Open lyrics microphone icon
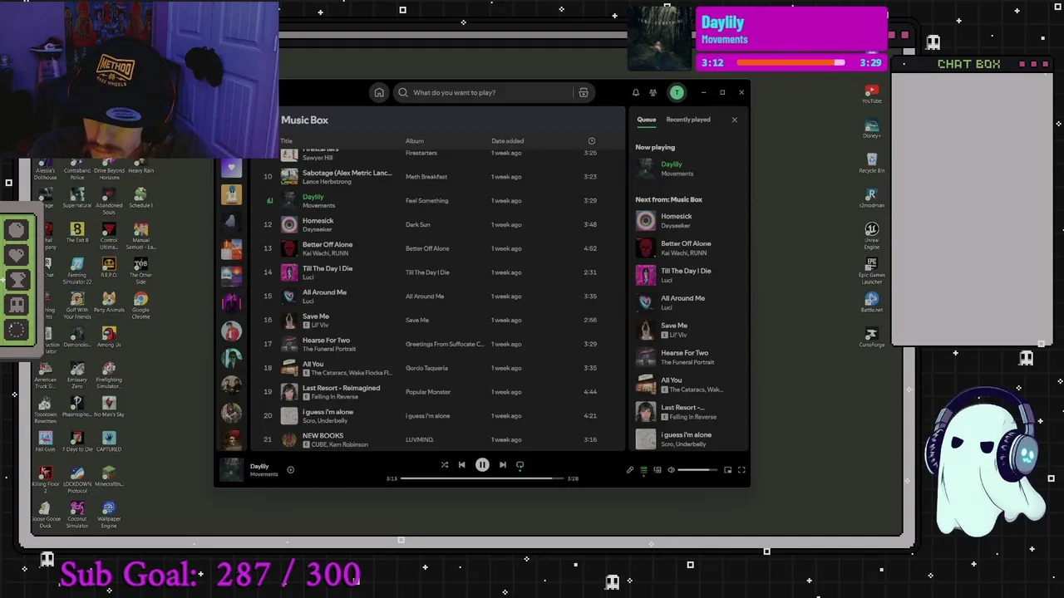This screenshot has height=598, width=1064. coord(630,470)
